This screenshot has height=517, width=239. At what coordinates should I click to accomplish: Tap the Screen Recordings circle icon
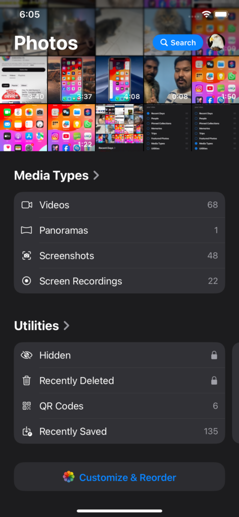[x=27, y=281]
